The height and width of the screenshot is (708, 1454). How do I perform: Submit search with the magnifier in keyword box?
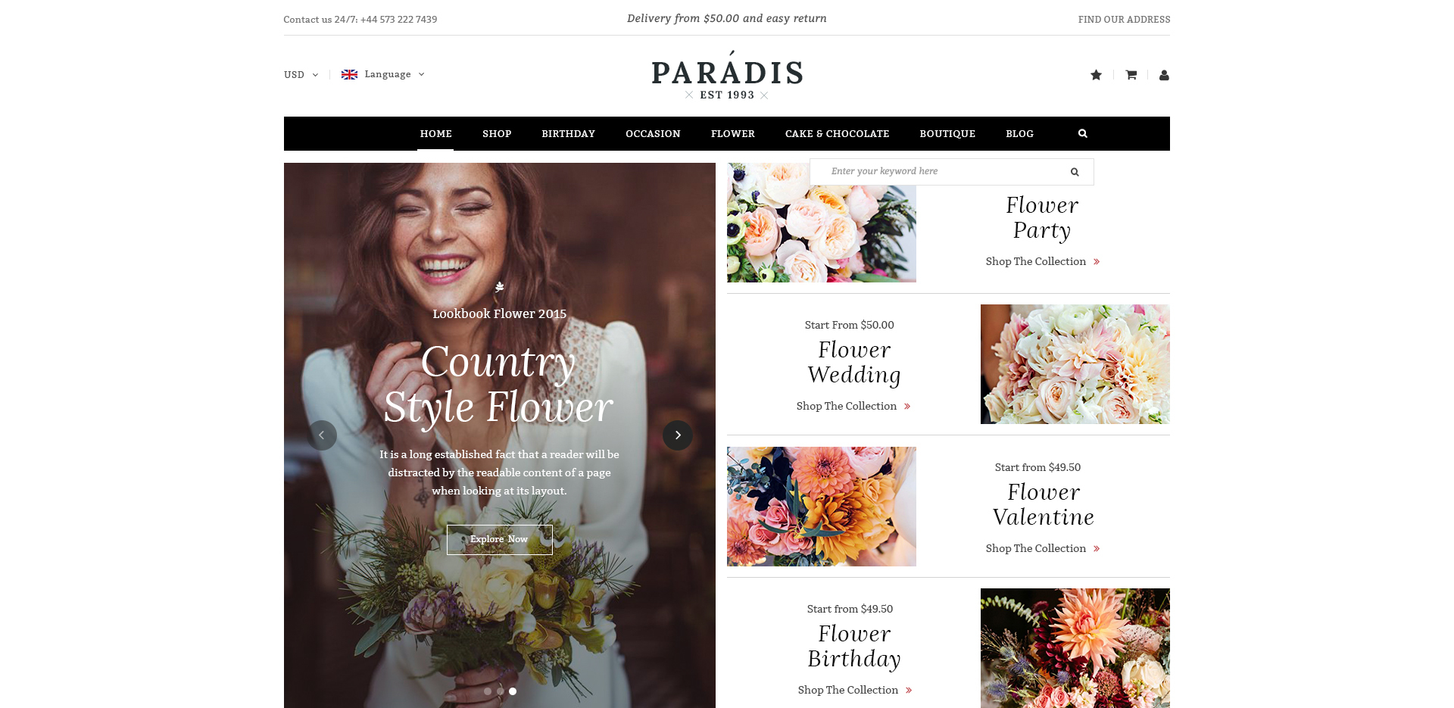coord(1075,172)
